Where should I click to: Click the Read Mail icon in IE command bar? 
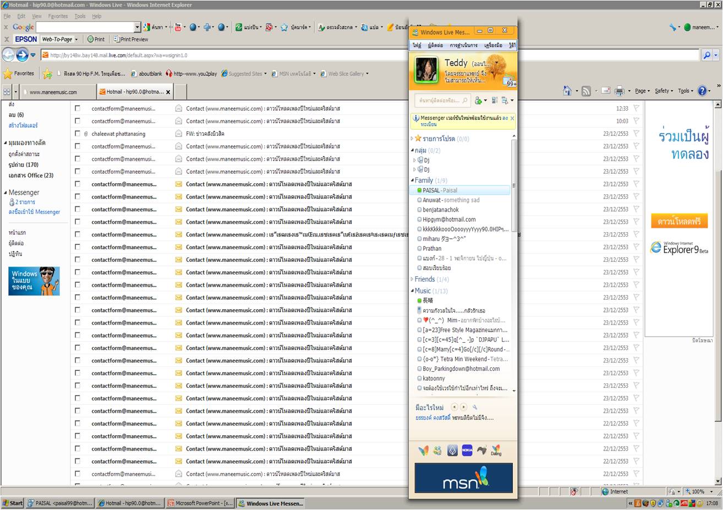click(x=605, y=91)
